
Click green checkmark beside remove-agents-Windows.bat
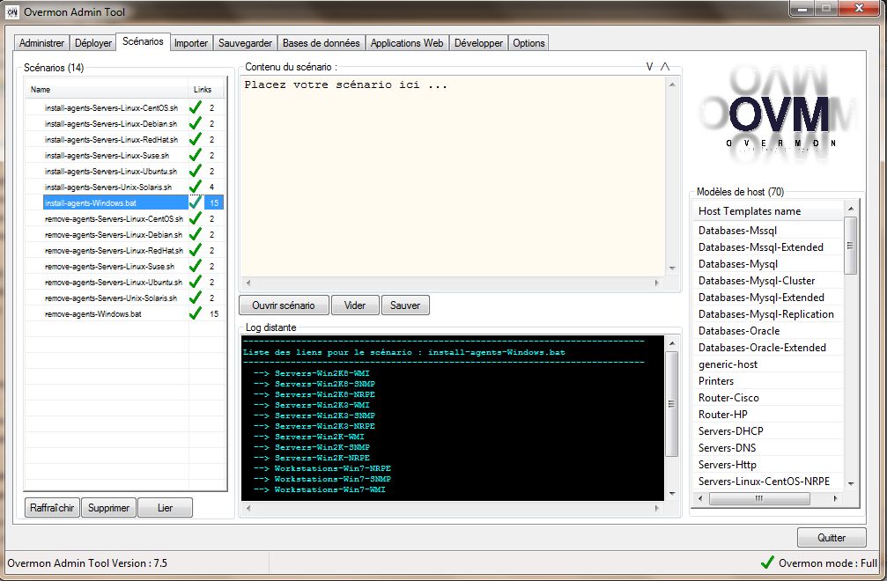pos(196,313)
